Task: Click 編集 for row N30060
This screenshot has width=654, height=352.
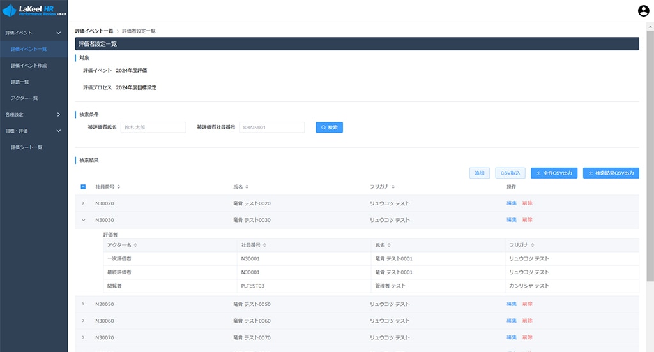Action: [x=512, y=321]
